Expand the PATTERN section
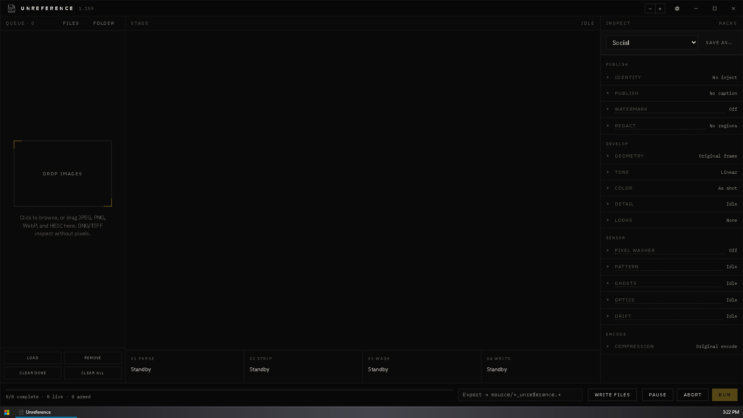743x418 pixels. point(672,267)
